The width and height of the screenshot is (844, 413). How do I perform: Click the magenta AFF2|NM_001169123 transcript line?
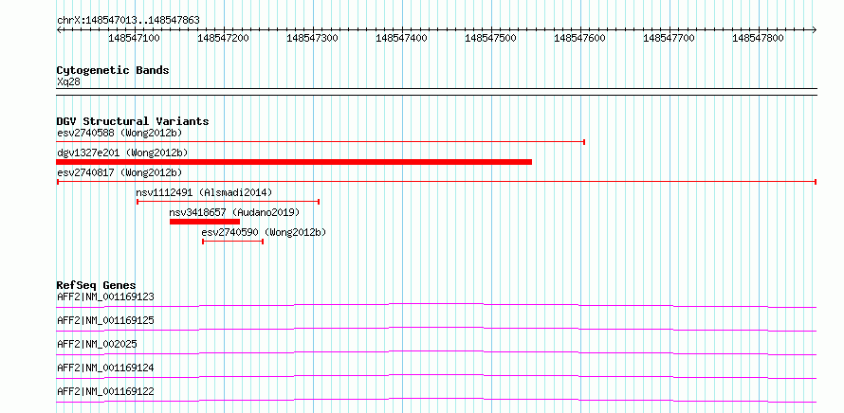click(x=436, y=305)
